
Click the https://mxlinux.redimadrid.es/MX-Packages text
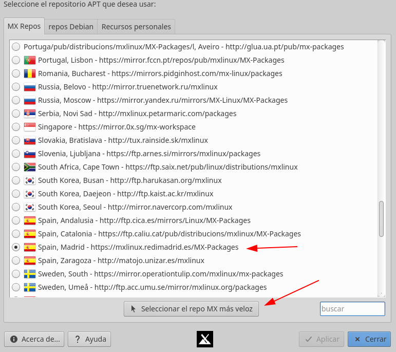(164, 247)
